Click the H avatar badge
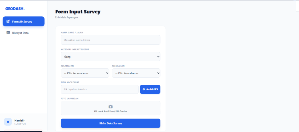The image size is (299, 132). 8,122
